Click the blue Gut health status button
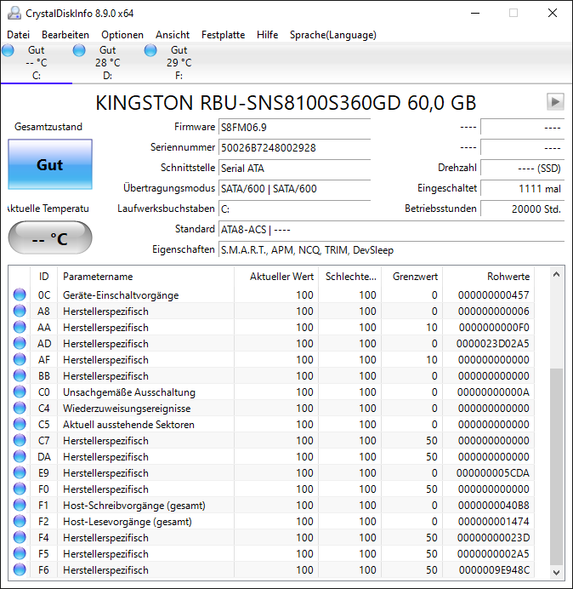The height and width of the screenshot is (589, 573). point(50,164)
